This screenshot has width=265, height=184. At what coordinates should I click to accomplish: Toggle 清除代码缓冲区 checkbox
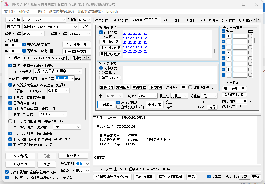click(24, 45)
